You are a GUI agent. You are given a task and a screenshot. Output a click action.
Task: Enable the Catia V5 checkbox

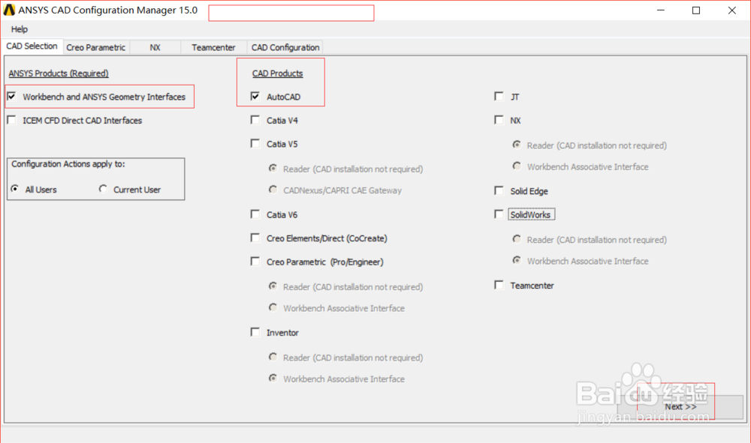[255, 143]
